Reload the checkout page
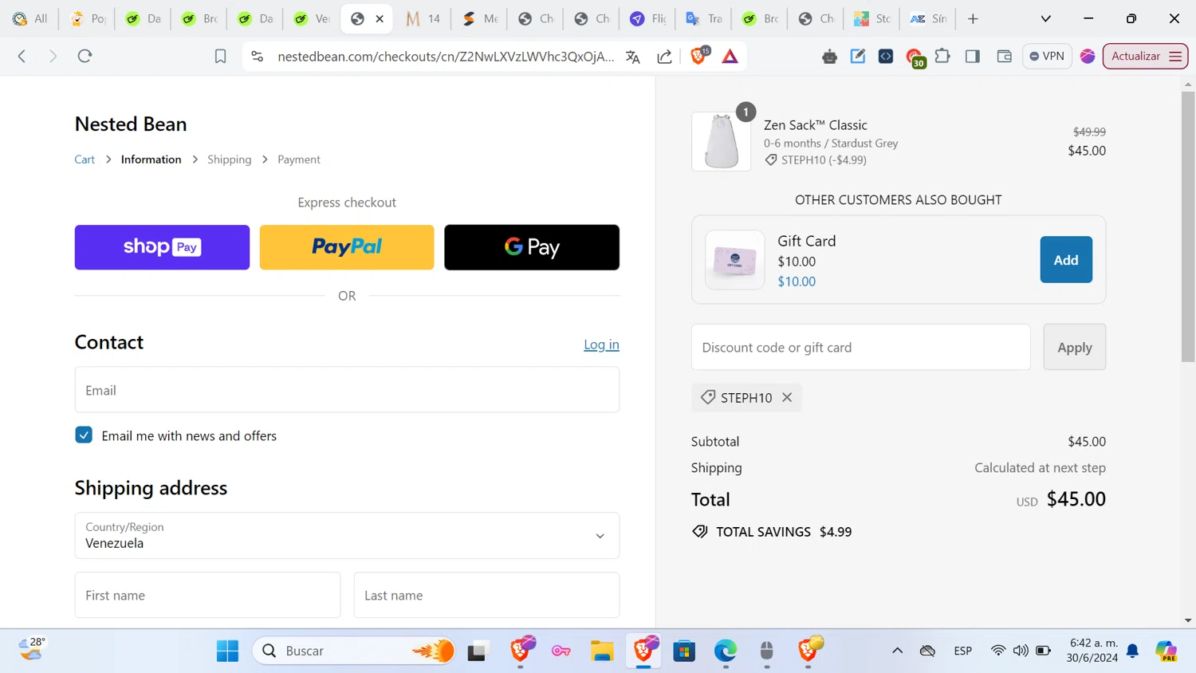This screenshot has width=1196, height=673. [x=85, y=56]
